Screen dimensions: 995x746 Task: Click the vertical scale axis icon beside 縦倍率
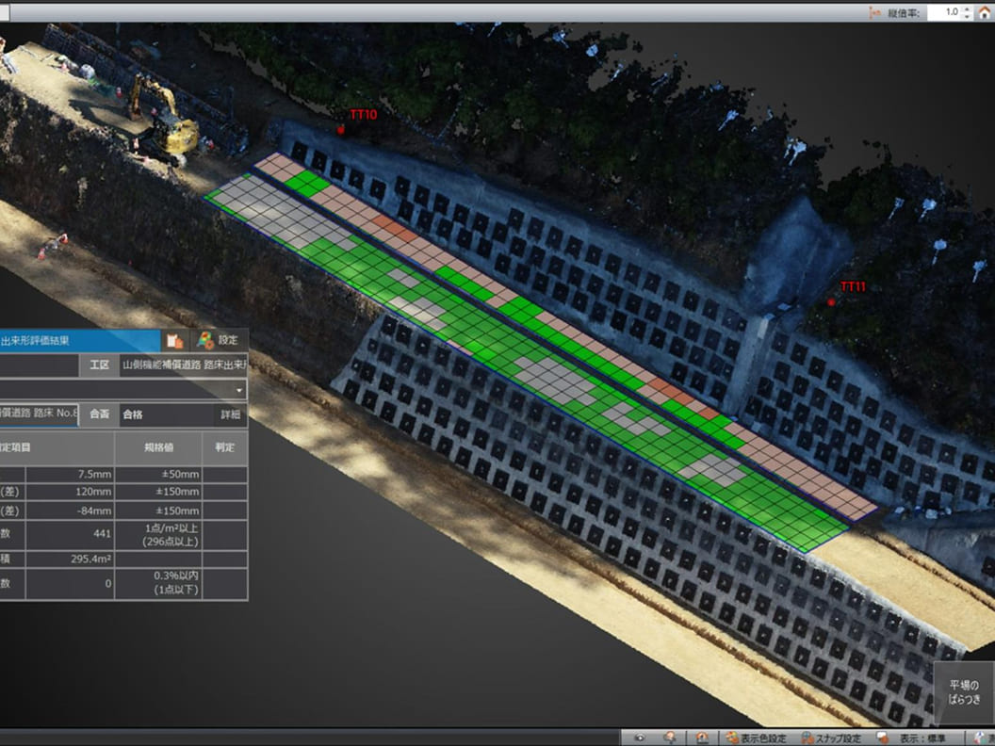coord(875,12)
